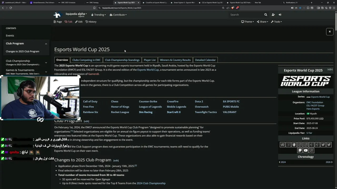Open the Tools dropdown
The height and width of the screenshot is (189, 337).
[x=276, y=22]
